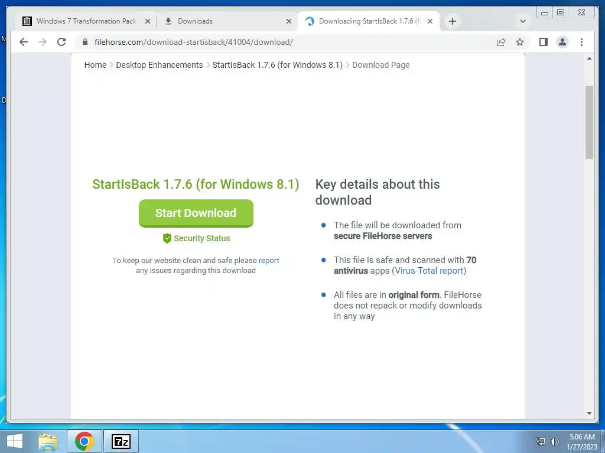Image resolution: width=605 pixels, height=453 pixels.
Task: Open 7-Zip from the taskbar
Action: click(121, 441)
